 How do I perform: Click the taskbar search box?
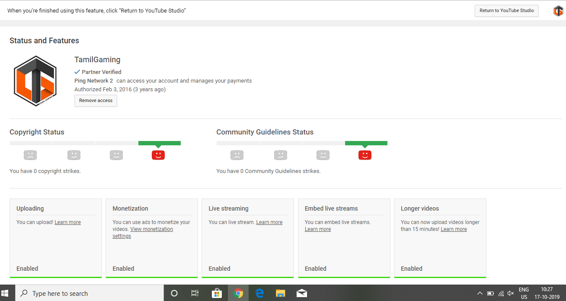click(x=90, y=293)
